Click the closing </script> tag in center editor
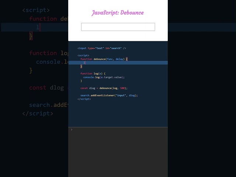Image resolution: width=236 pixels, height=177 pixels. coord(84,99)
